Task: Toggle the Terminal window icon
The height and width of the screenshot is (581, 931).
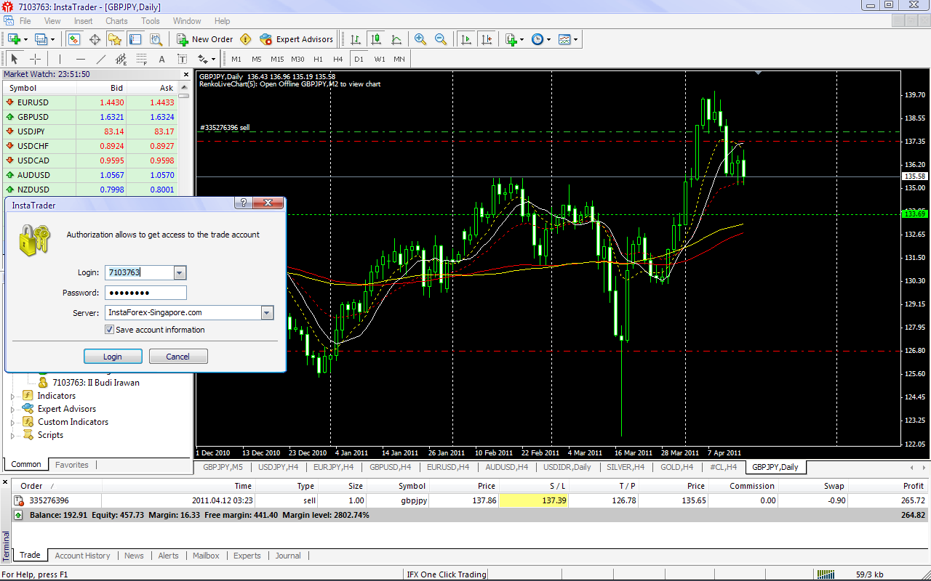Action: tap(135, 39)
